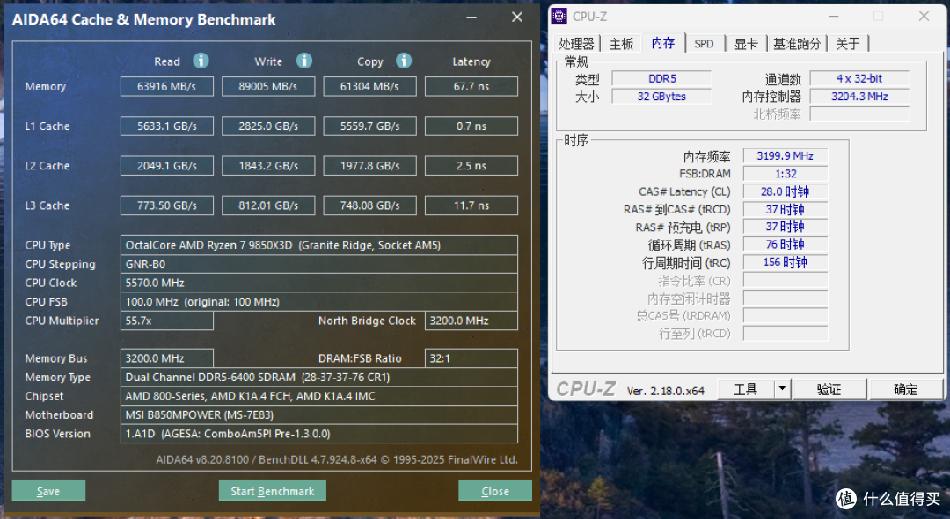The image size is (950, 519).
Task: Click the CPU Type field showing Ryzen 7 9850X3D
Action: [x=319, y=245]
